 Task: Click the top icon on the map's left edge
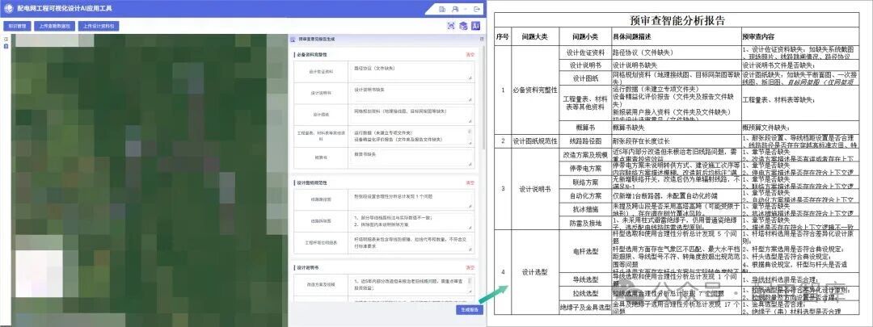coord(6,38)
